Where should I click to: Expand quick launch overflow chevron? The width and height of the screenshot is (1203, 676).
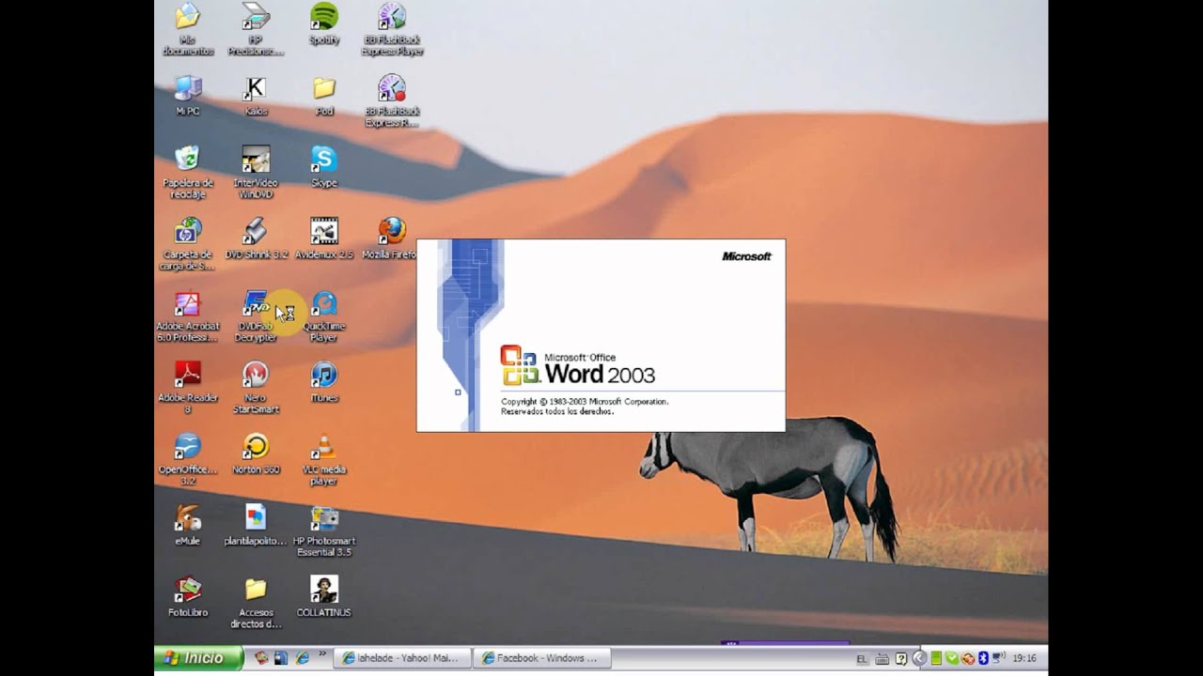pos(322,653)
